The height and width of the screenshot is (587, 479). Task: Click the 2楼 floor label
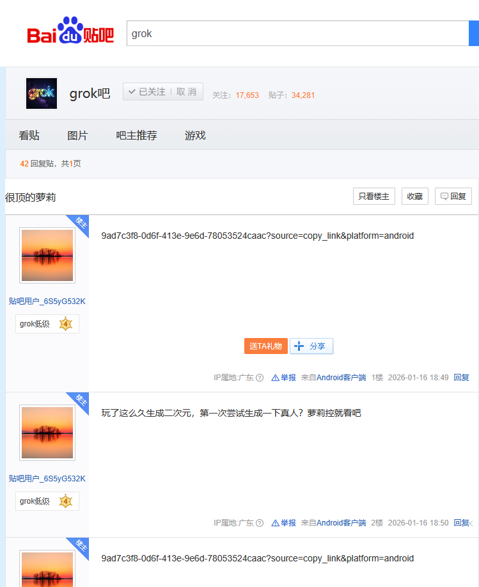point(377,523)
